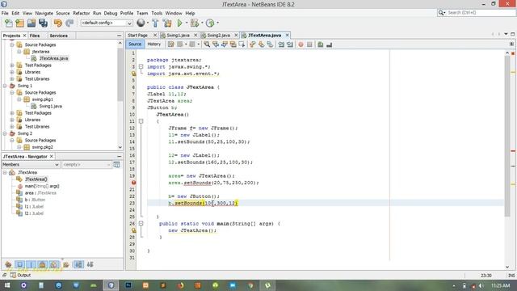
Task: Toggle Highlight Search in editor toolbar
Action: (233, 44)
